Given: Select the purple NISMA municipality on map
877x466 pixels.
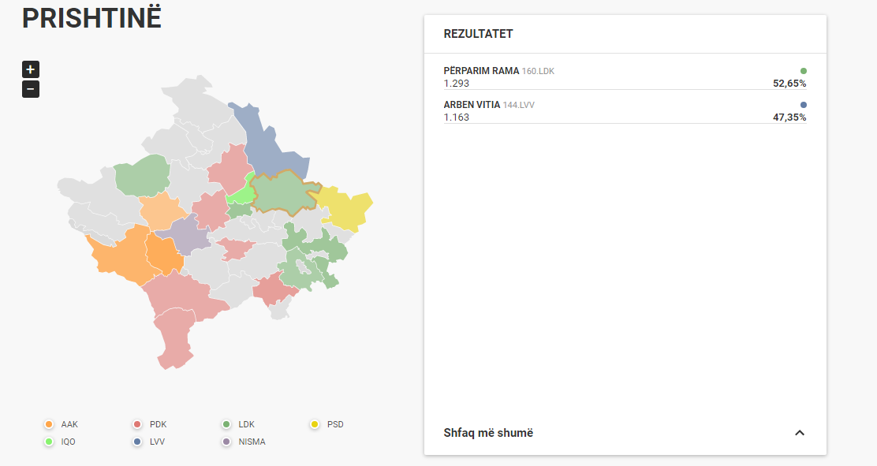Looking at the screenshot, I should tap(188, 234).
